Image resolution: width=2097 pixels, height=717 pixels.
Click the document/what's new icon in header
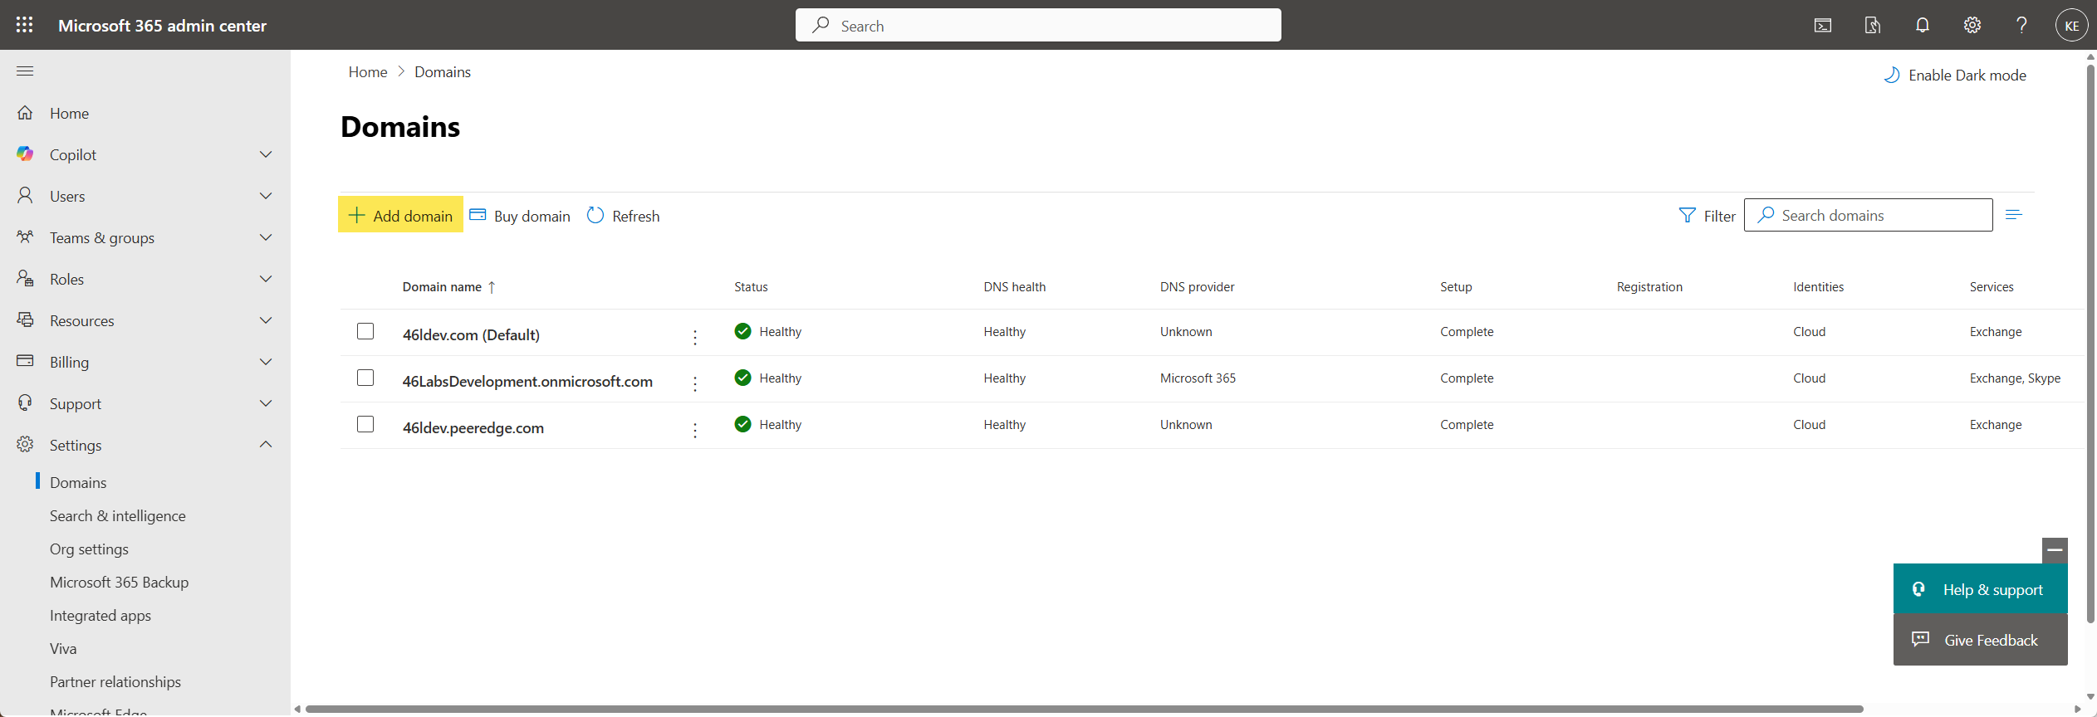click(1873, 26)
